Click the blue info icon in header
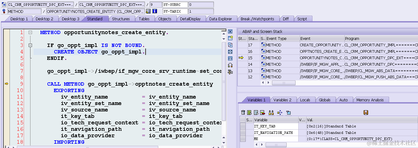The image size is (418, 148). [155, 11]
